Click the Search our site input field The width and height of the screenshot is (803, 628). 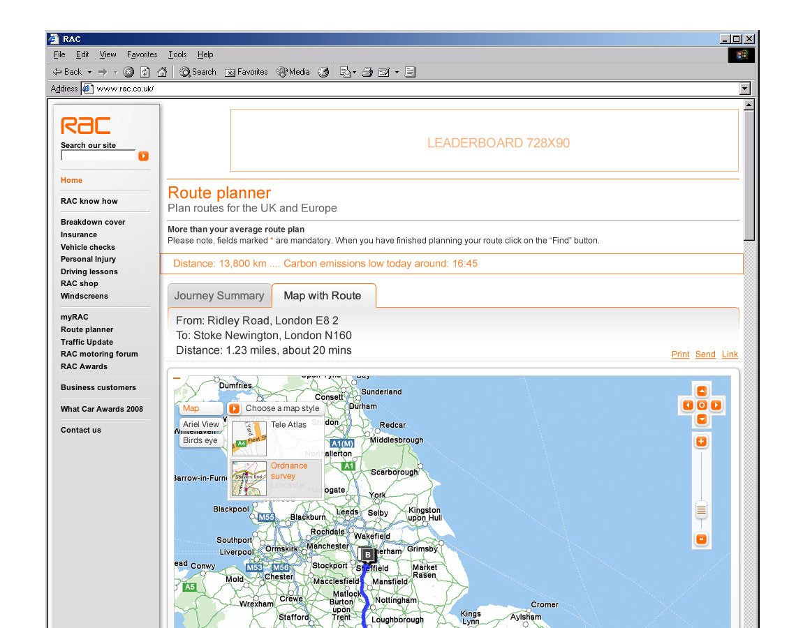[x=98, y=156]
